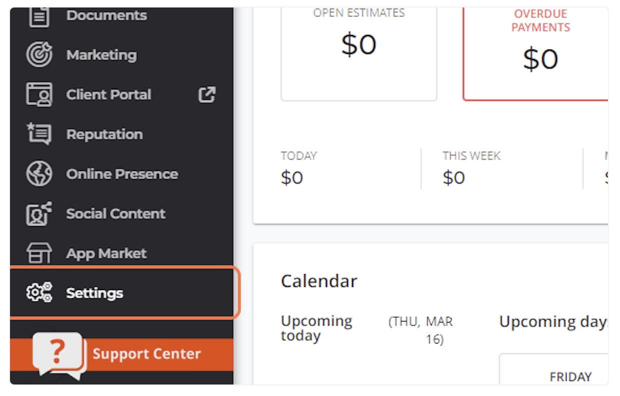View the Open Estimates card

pos(359,54)
